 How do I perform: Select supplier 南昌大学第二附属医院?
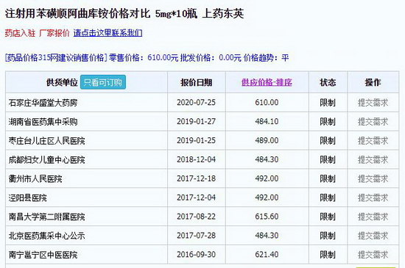tap(46, 217)
